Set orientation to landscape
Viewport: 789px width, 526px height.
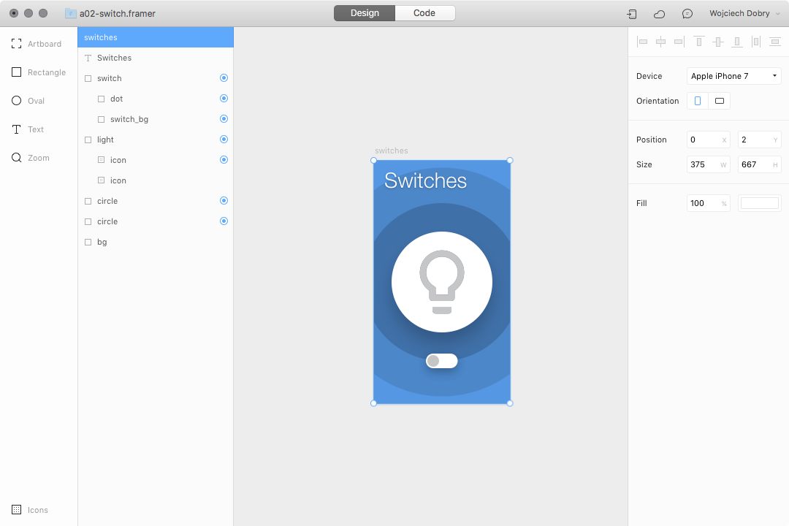click(x=719, y=100)
